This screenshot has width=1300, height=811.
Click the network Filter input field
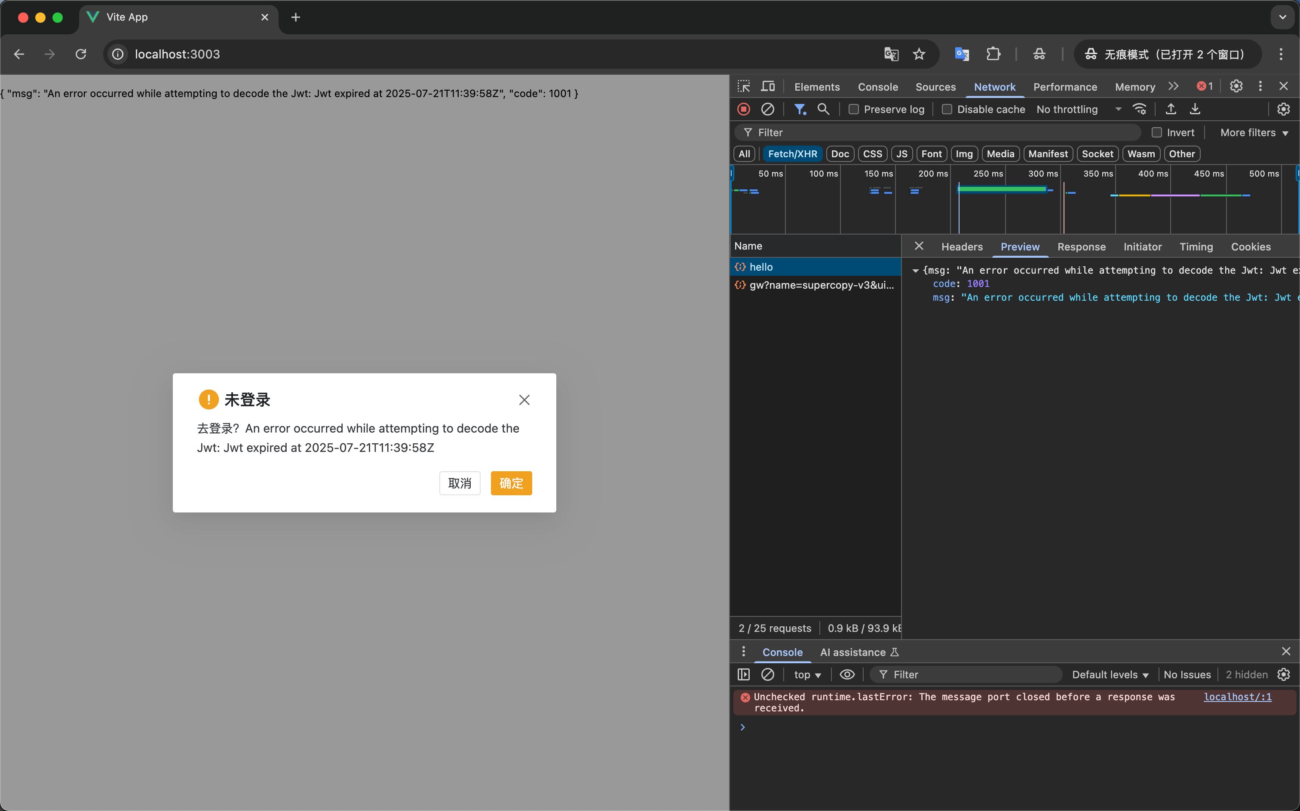937,132
